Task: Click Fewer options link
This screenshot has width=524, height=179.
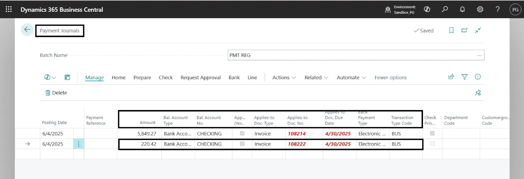Action: (x=390, y=77)
